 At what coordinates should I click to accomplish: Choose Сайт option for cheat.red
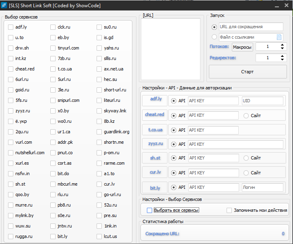click(246, 116)
